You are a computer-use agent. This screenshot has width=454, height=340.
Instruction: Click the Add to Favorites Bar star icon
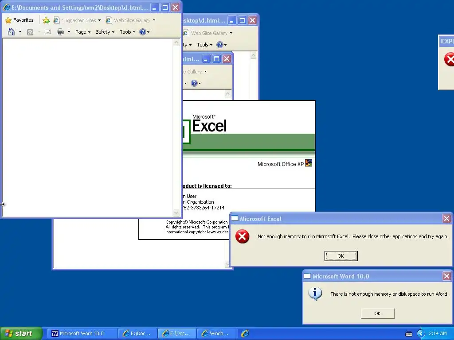[x=46, y=20]
